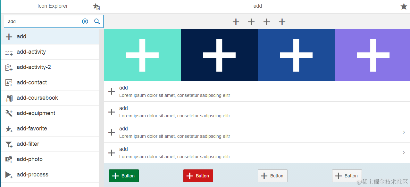Click the add-equipment wrench icon
The image size is (410, 187).
[x=9, y=113]
